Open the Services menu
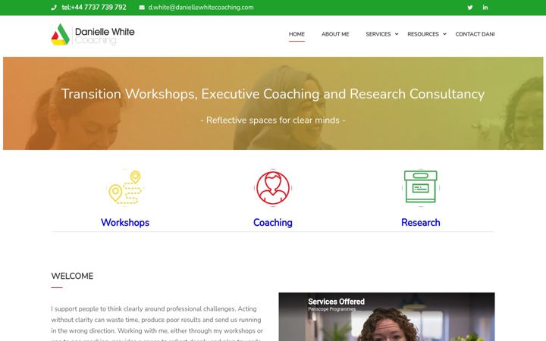 coord(378,34)
